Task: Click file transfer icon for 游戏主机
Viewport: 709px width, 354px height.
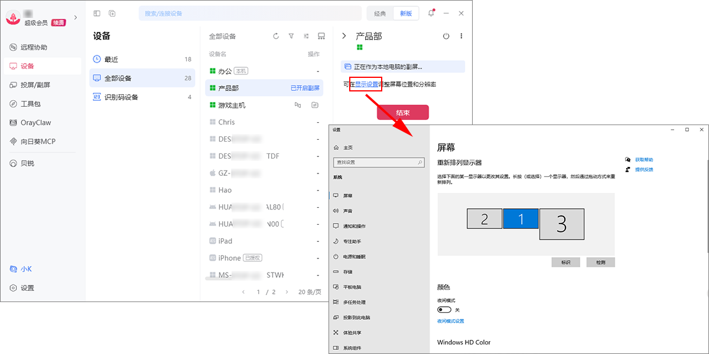Action: pos(315,105)
